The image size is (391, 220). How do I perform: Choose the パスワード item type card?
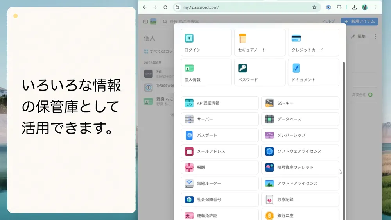click(260, 73)
